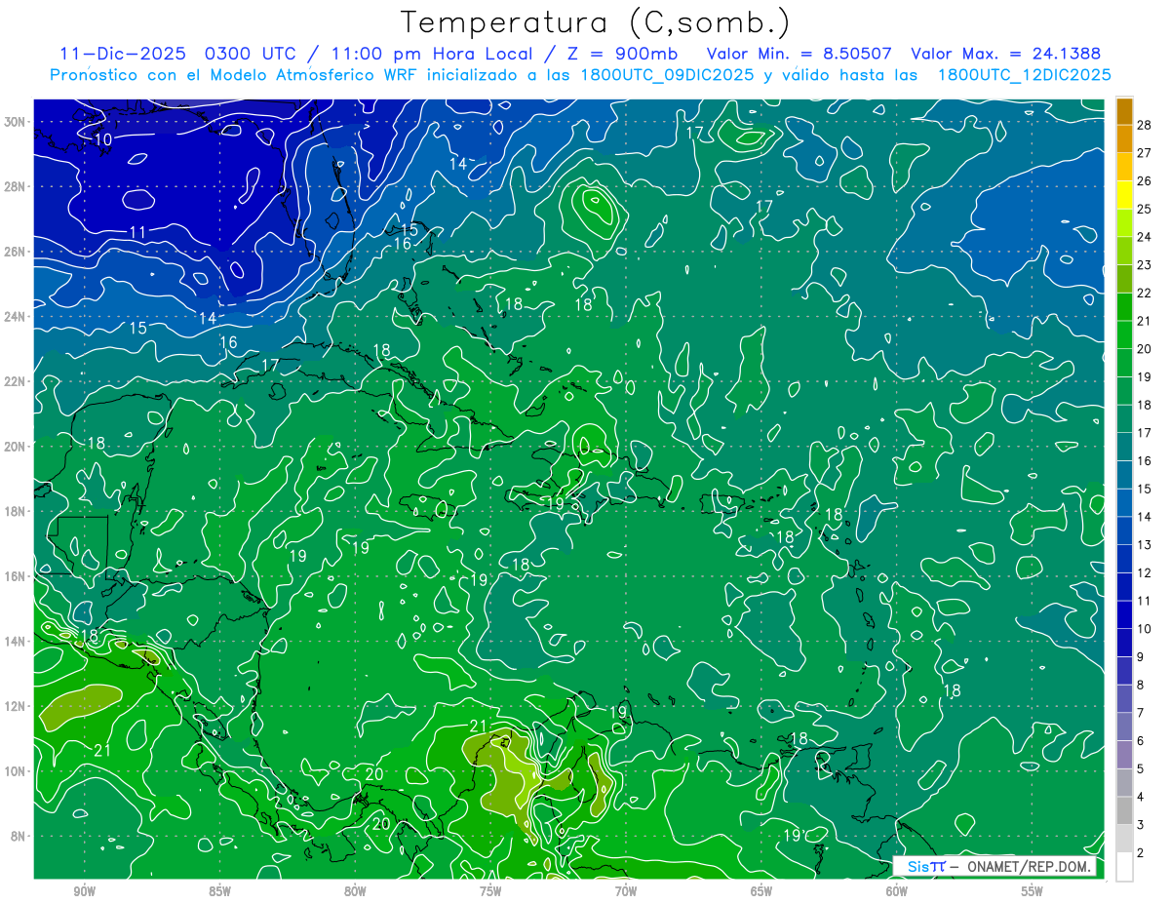This screenshot has width=1170, height=904.
Task: Select the 26N latitude axis label
Action: point(16,252)
